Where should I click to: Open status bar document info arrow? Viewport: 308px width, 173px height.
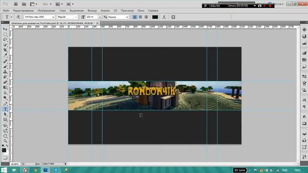pyautogui.click(x=65, y=164)
